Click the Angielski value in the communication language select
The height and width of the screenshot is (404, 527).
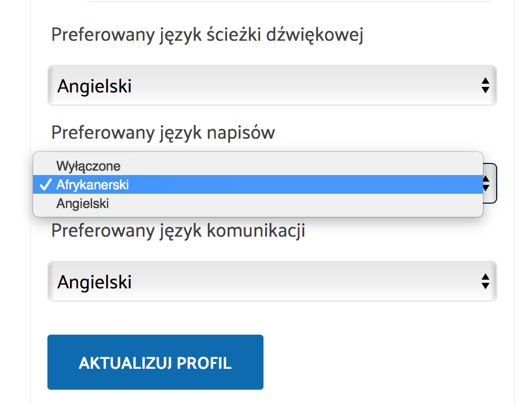click(95, 282)
